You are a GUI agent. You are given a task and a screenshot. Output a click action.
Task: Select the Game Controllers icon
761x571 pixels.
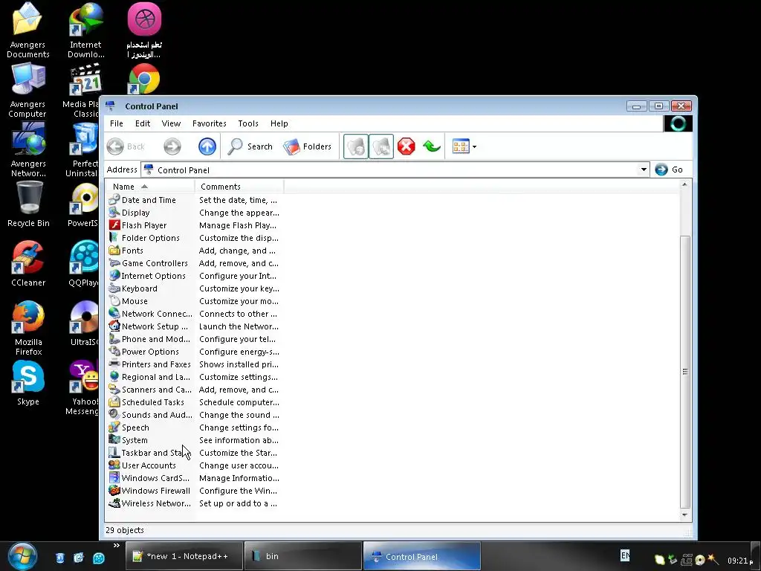[114, 262]
